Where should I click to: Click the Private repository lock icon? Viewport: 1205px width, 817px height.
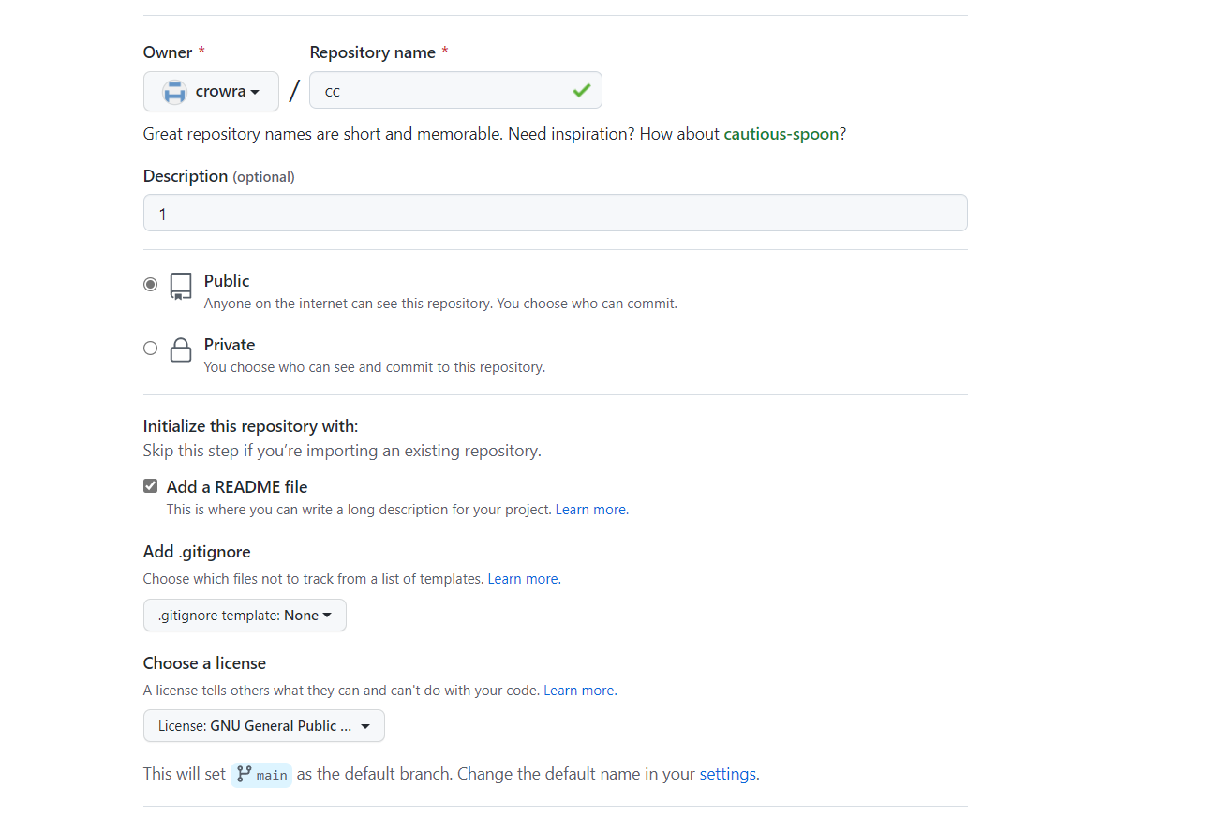(181, 350)
